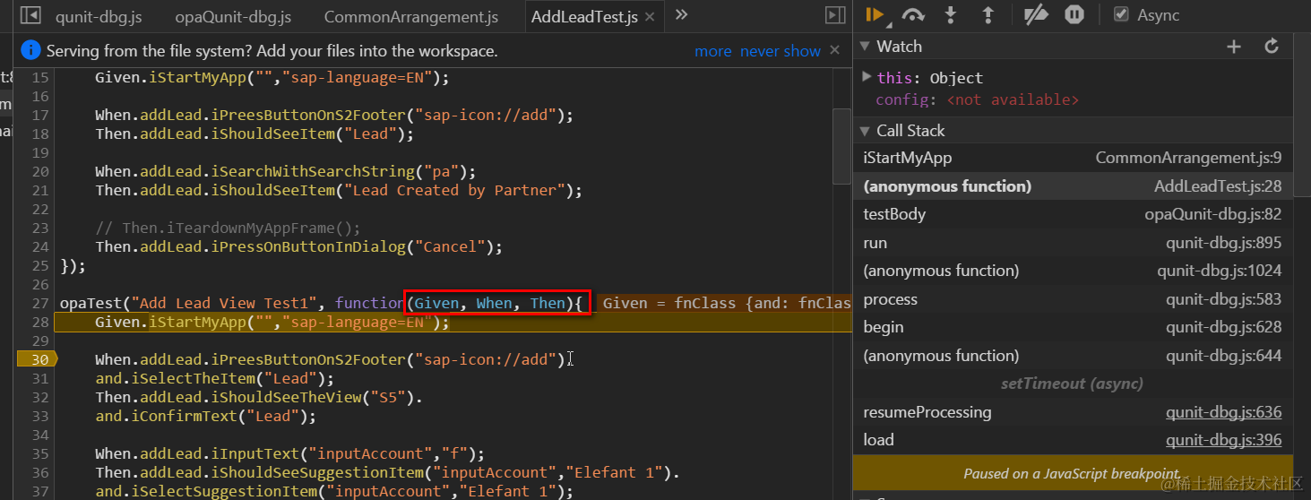Viewport: 1311px width, 500px height.
Task: Expand the 'this: Object' watch entry
Action: click(x=866, y=77)
